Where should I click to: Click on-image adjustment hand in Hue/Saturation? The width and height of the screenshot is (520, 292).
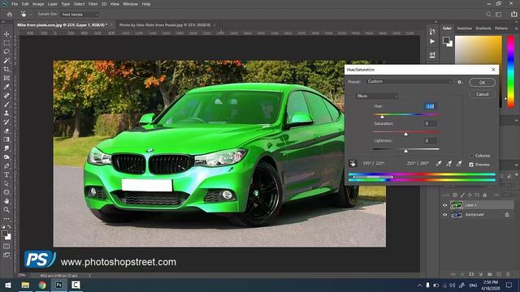pos(353,163)
